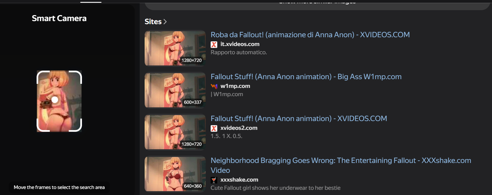The image size is (492, 195).
Task: Click the 600×337 size label
Action: (193, 102)
